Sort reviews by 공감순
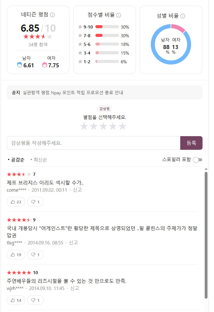Screen dimensions: 214x312 coord(16,160)
